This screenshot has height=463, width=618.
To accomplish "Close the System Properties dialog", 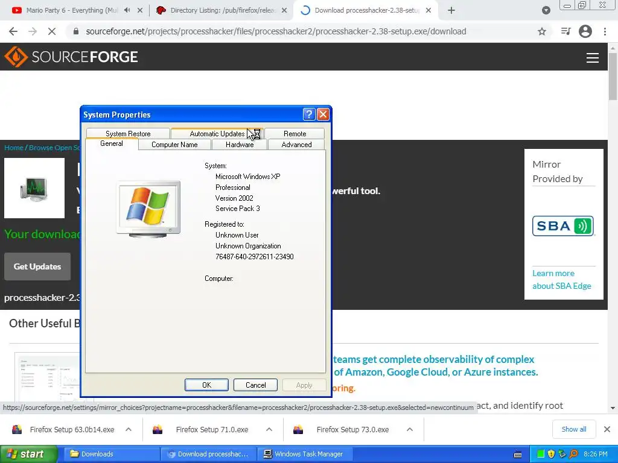I will tap(323, 114).
